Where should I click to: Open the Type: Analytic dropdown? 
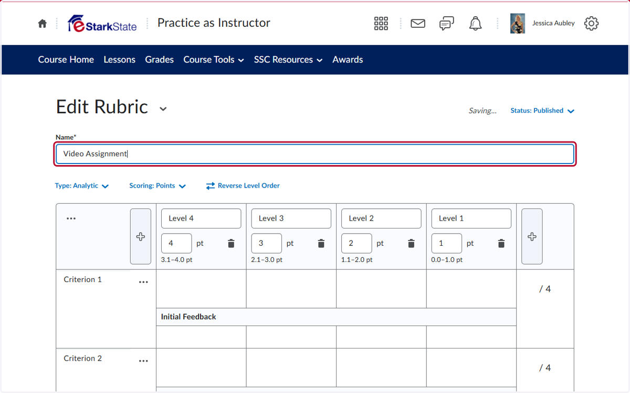pos(82,185)
